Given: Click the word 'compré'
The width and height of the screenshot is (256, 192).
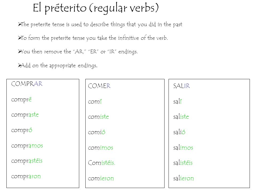Looking at the screenshot, I should pos(21,100).
